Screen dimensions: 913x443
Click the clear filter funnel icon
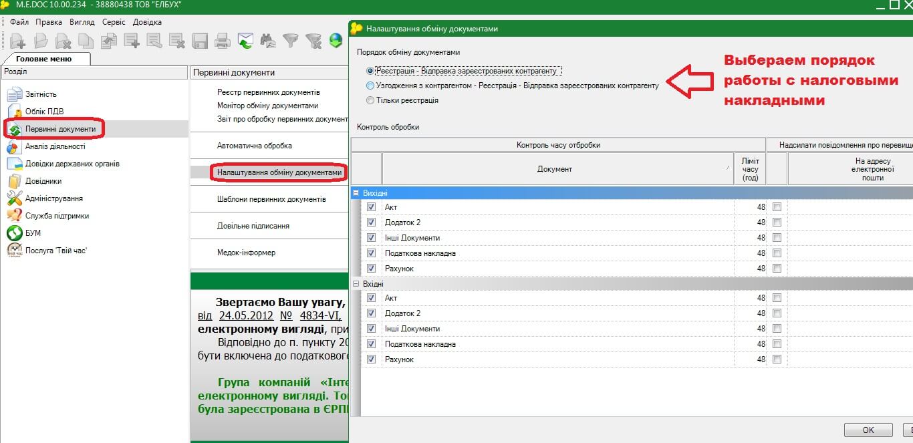(x=313, y=41)
